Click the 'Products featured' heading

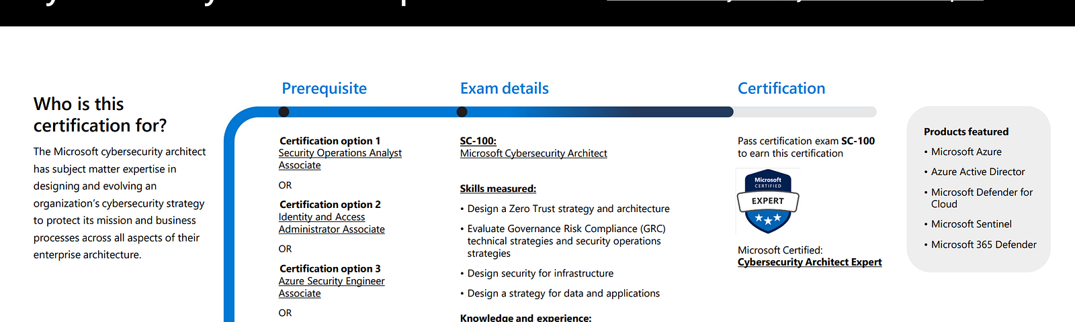click(x=966, y=131)
